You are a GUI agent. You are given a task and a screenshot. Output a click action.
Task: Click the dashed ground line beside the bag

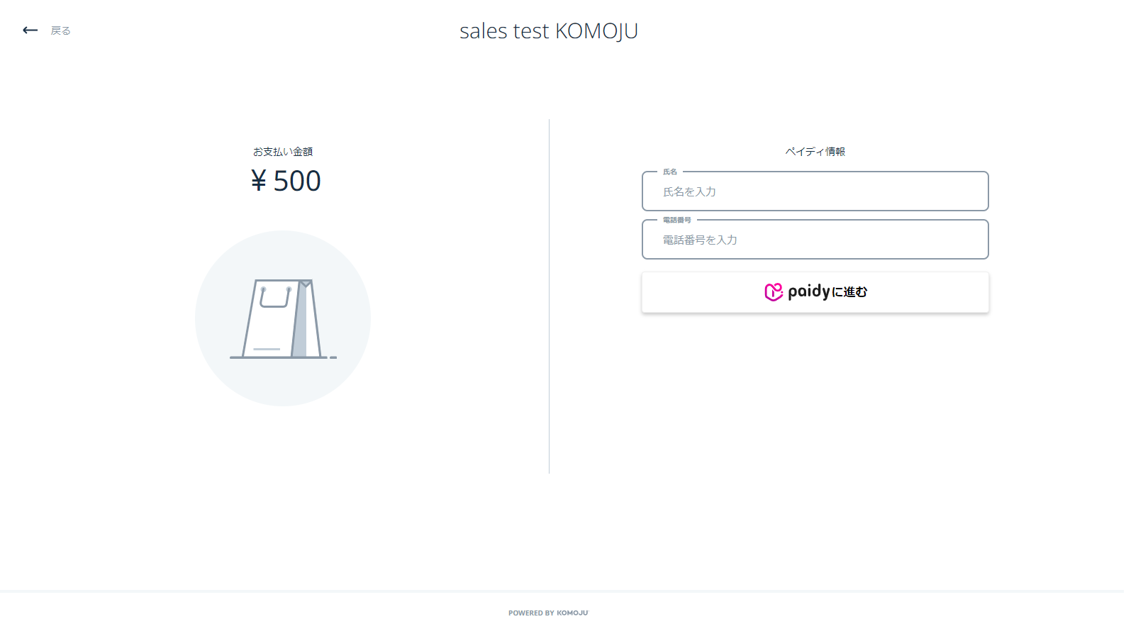coord(333,357)
